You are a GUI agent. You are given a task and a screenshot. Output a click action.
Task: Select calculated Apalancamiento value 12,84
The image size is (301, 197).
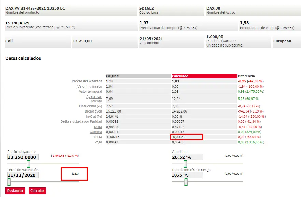(x=176, y=99)
